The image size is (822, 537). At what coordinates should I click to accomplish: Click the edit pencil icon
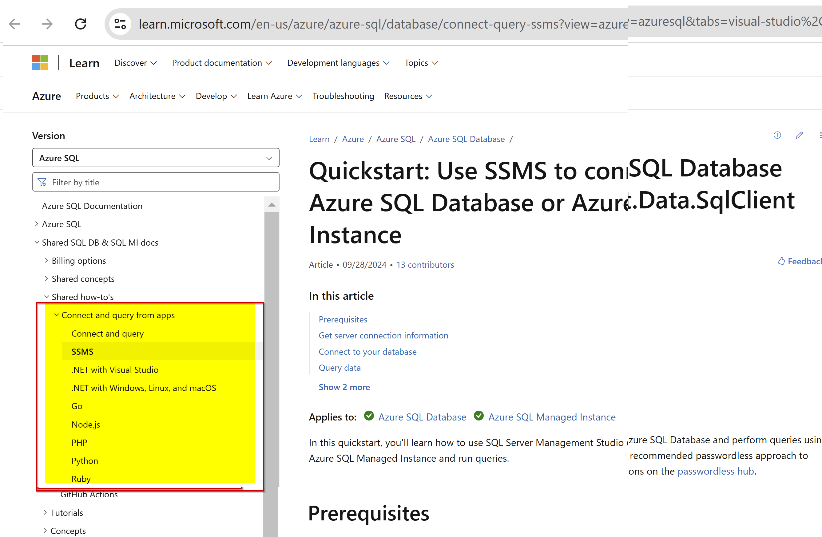click(x=799, y=135)
